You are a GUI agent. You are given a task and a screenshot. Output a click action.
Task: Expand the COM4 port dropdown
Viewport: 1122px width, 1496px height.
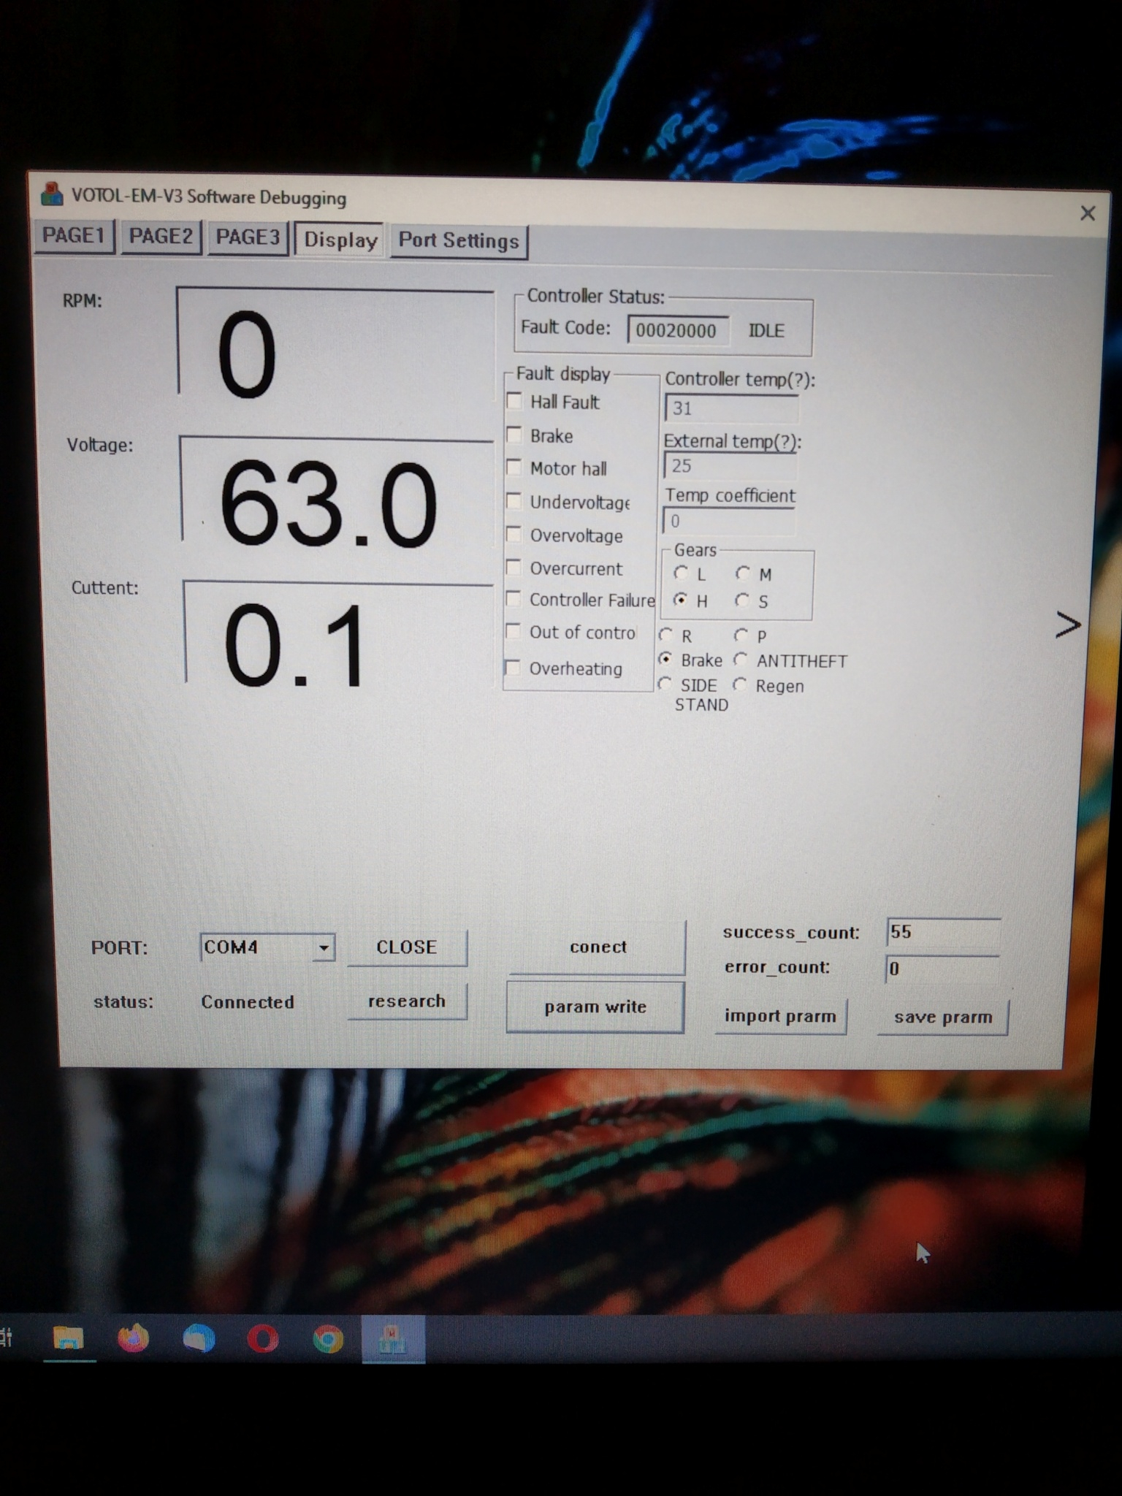click(323, 948)
